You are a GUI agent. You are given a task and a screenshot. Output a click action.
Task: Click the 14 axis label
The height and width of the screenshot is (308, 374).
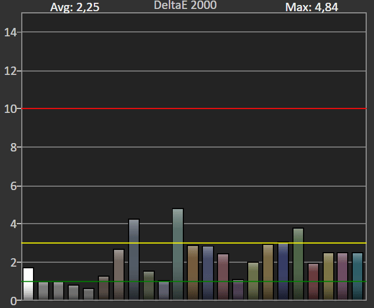coord(11,32)
